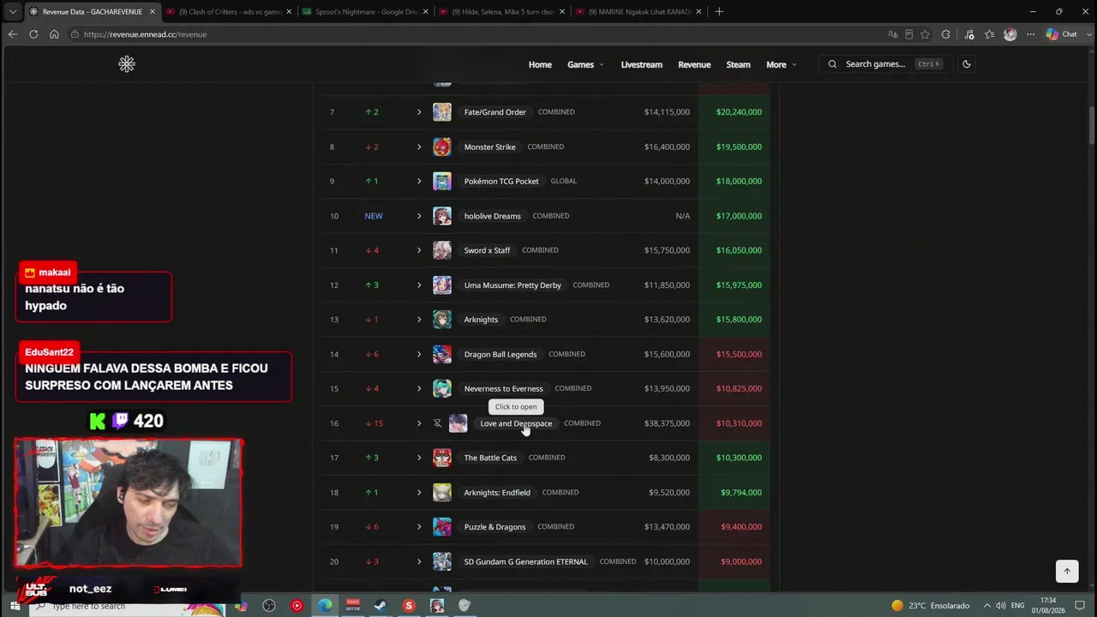Bookmark this page with the star icon
This screenshot has width=1097, height=617.
[x=925, y=34]
